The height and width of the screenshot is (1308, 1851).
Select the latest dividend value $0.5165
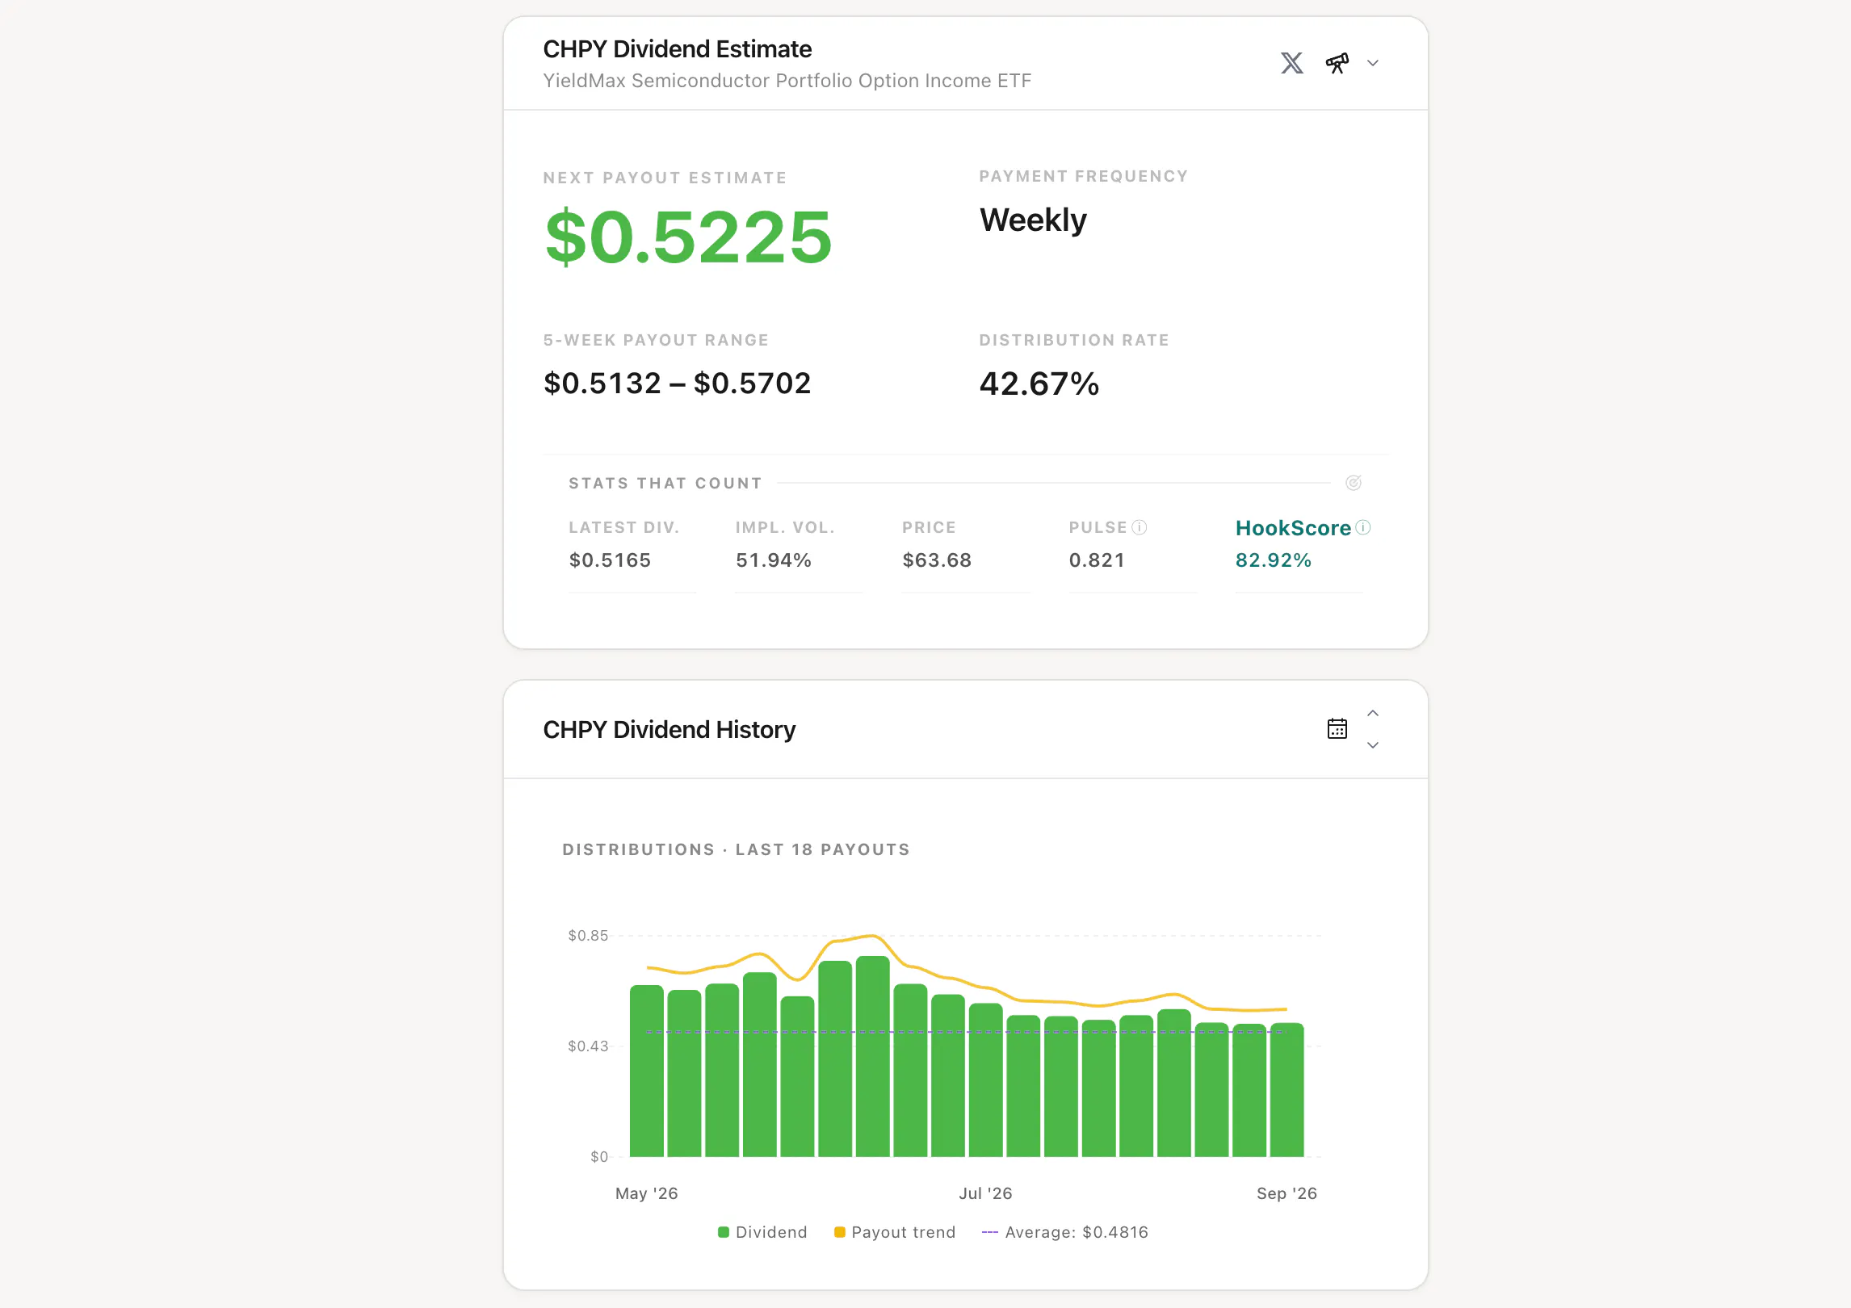(x=610, y=560)
